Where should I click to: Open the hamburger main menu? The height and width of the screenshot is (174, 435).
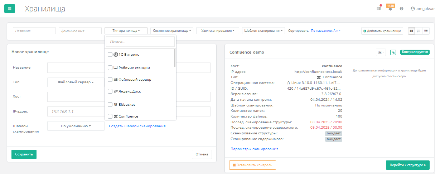pos(10,9)
